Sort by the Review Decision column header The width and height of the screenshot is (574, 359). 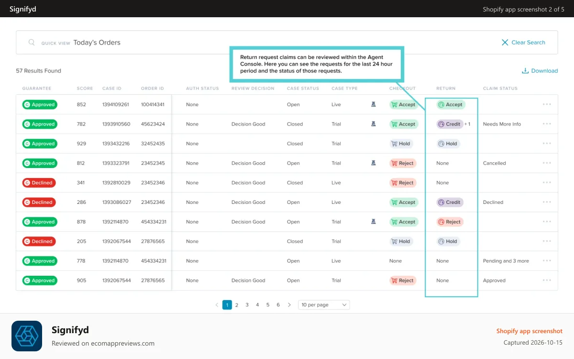tap(253, 89)
